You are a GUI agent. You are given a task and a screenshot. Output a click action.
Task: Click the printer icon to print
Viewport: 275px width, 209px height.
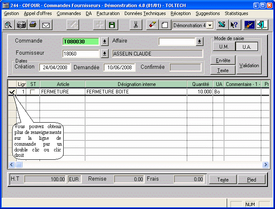(x=33, y=25)
